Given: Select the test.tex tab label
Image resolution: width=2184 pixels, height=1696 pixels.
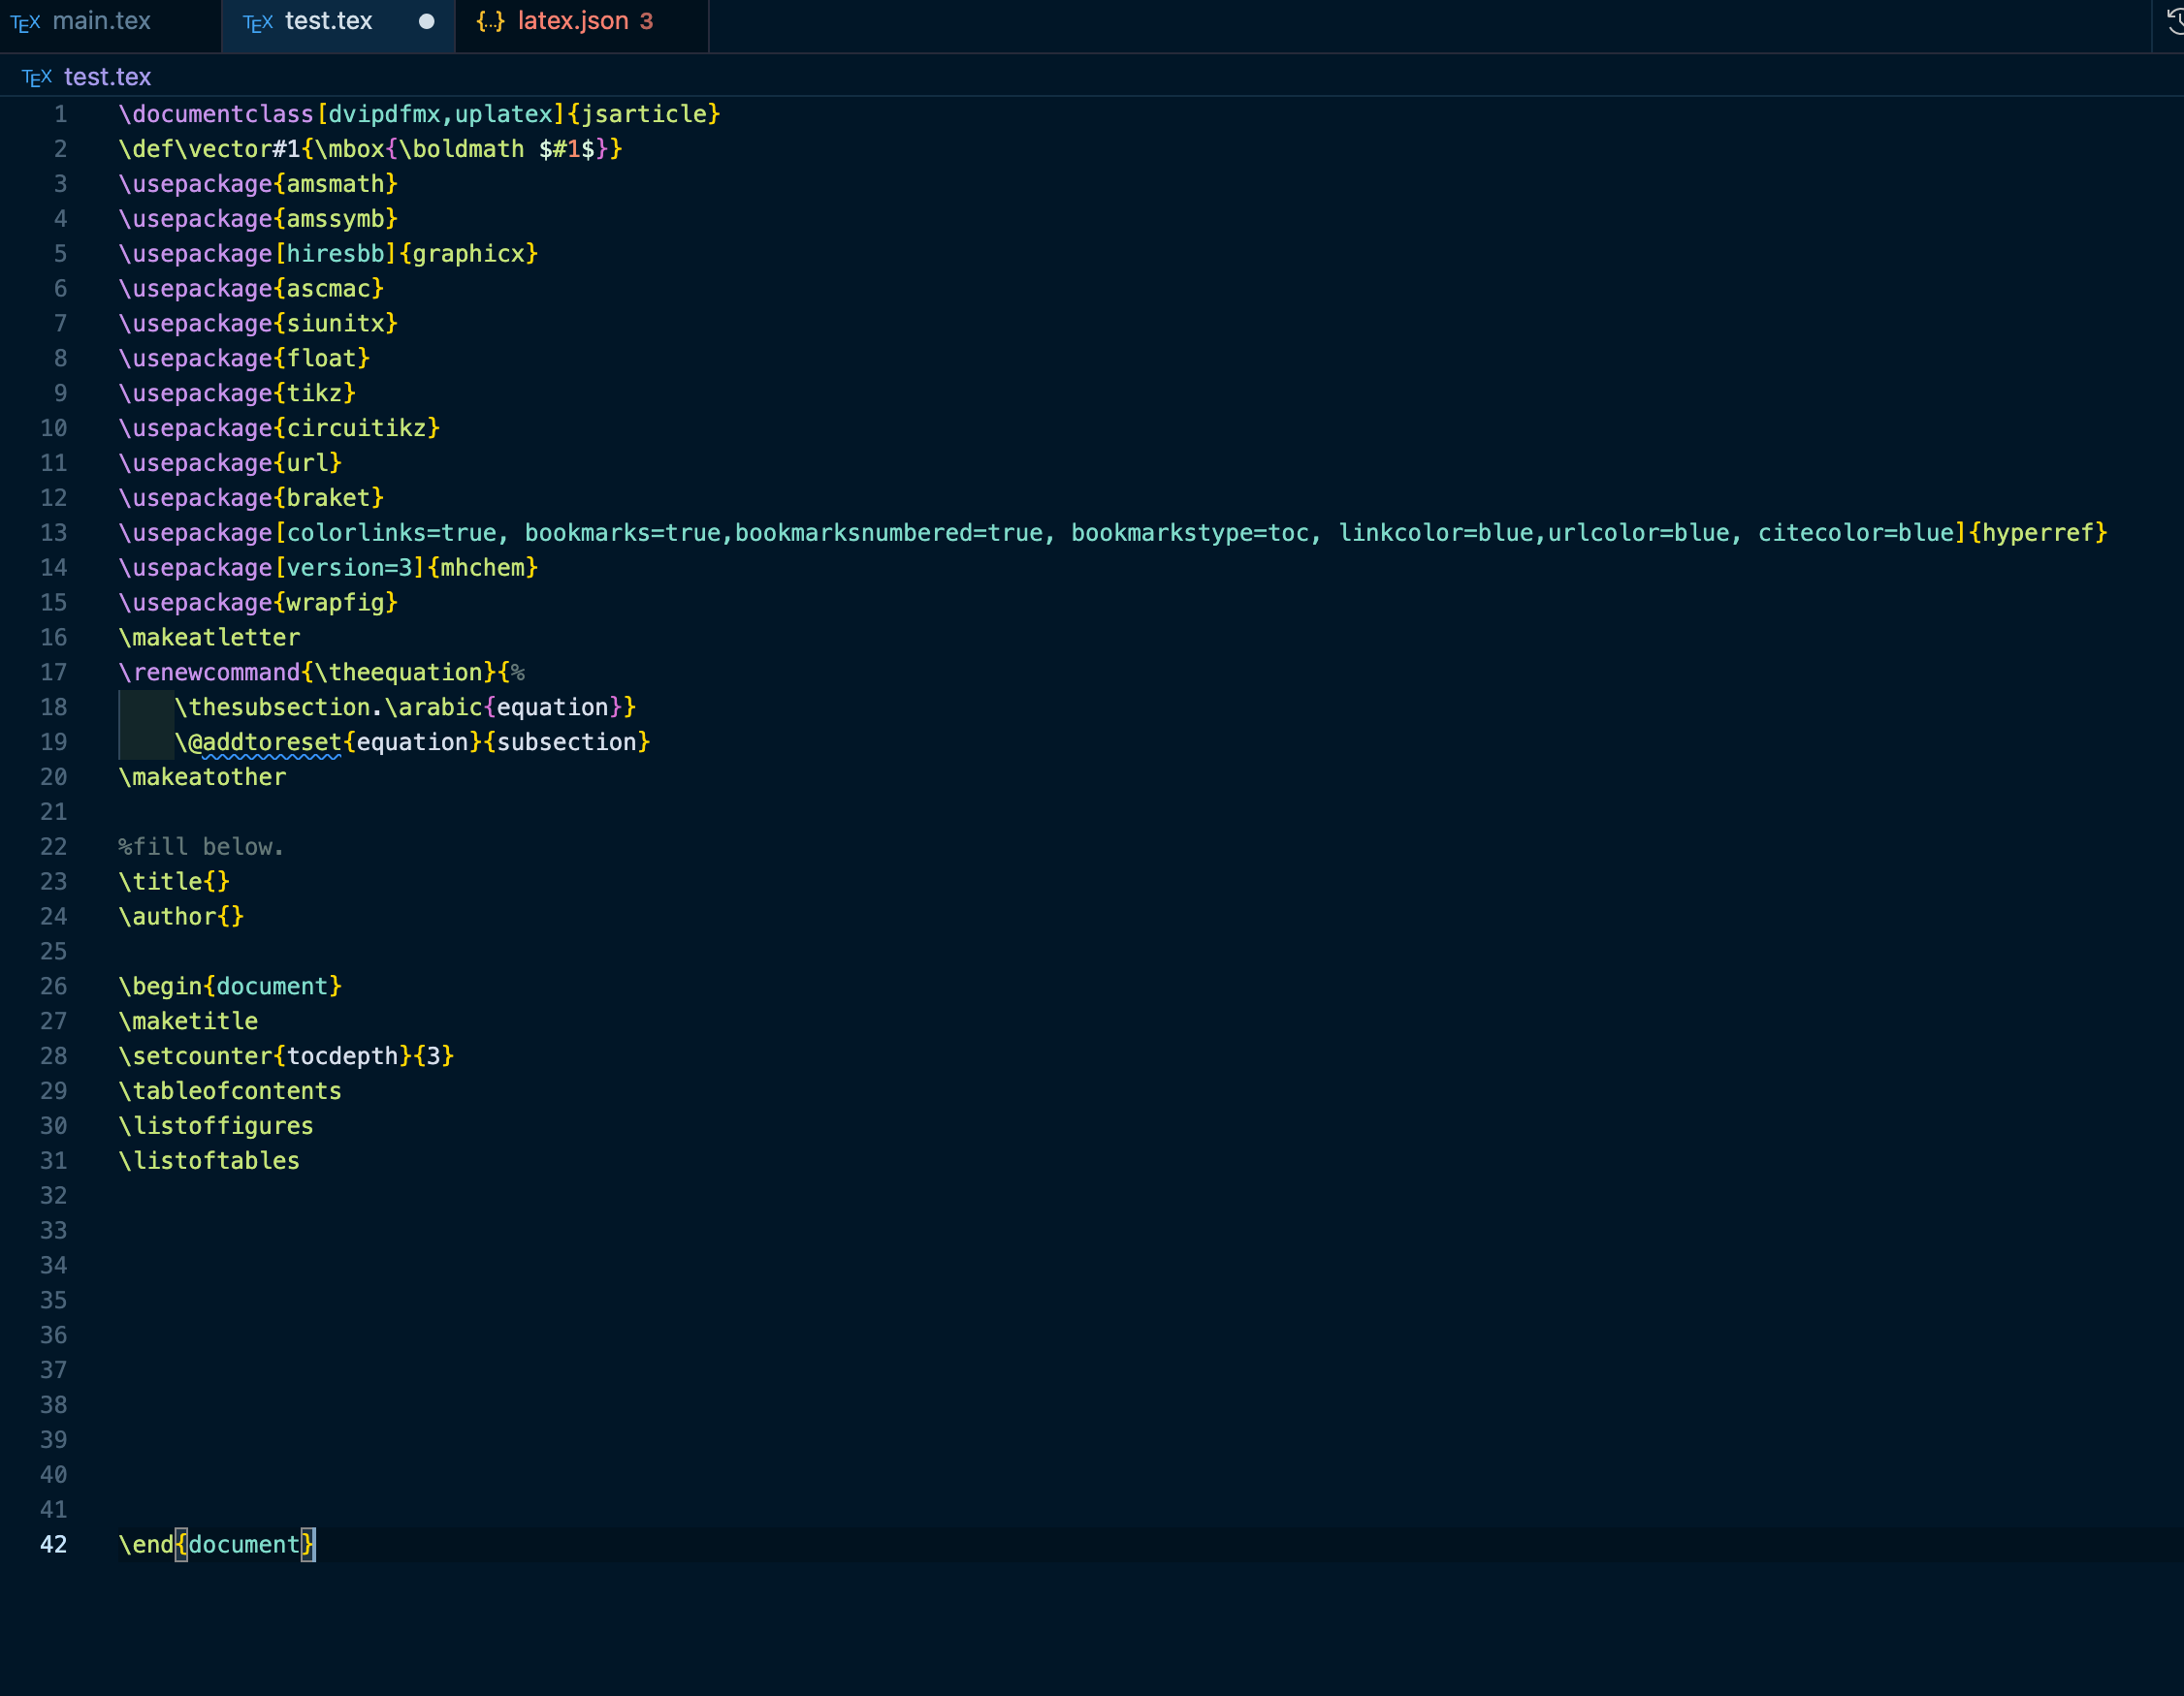Looking at the screenshot, I should pos(328,21).
